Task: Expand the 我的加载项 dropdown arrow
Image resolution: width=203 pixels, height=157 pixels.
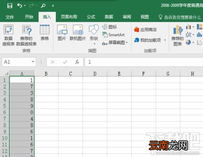Action: (165, 40)
